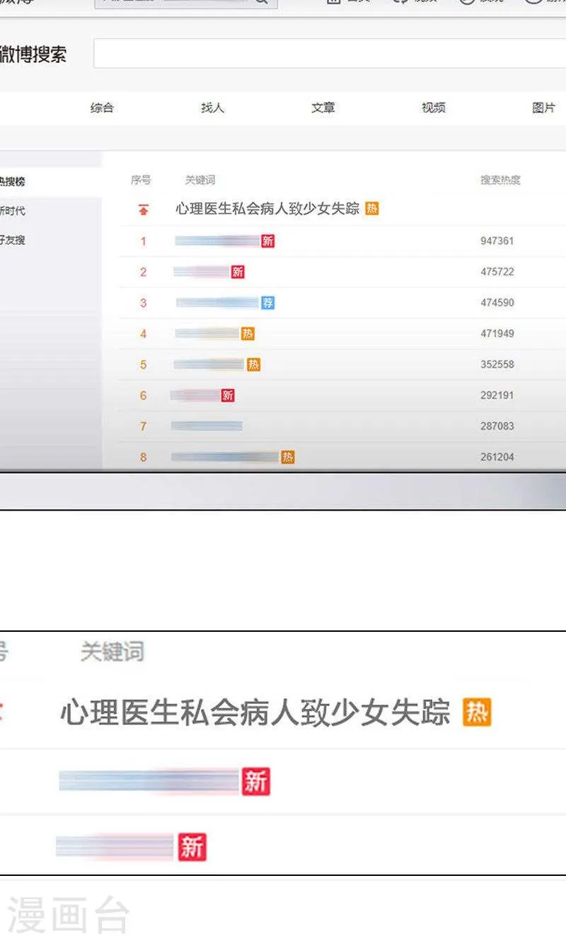Switch to the 找人 tab
Image resolution: width=566 pixels, height=941 pixels.
[212, 108]
